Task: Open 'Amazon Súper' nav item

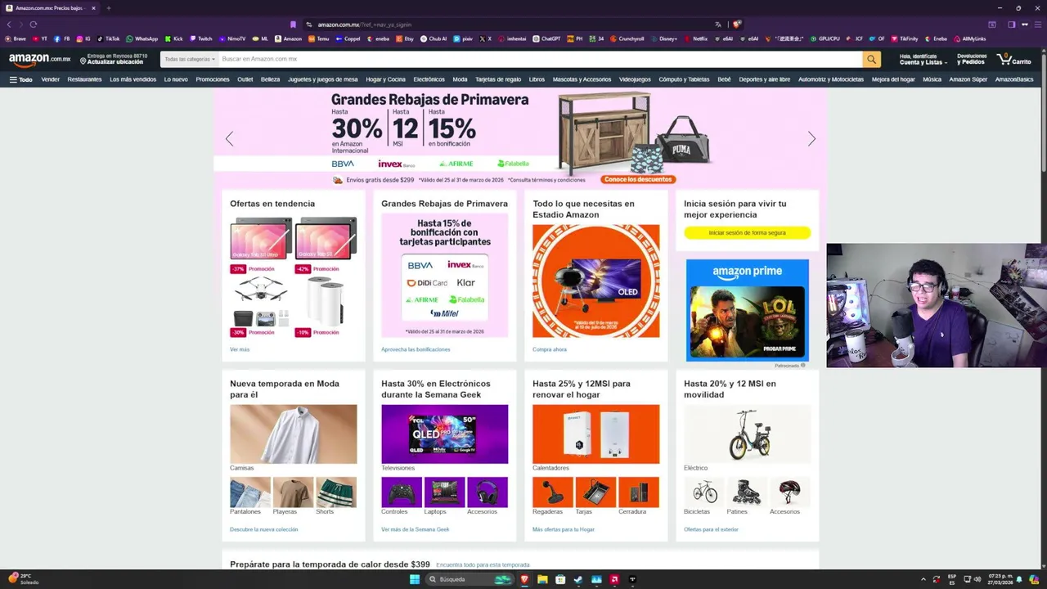Action: pyautogui.click(x=968, y=79)
